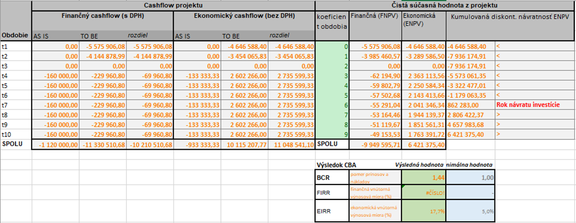The height and width of the screenshot is (223, 576).
Task: Select SPOLU total 10 115 207,77
Action: [x=244, y=144]
